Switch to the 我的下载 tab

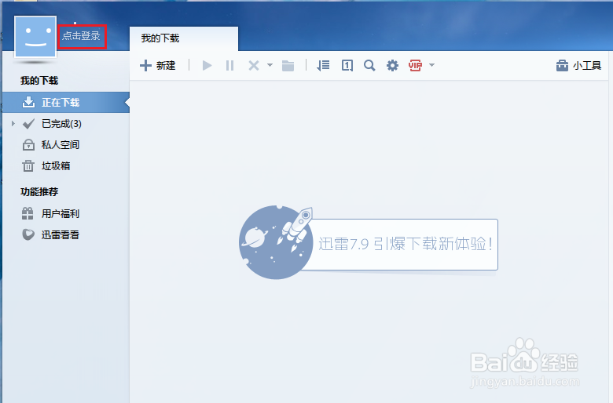183,38
